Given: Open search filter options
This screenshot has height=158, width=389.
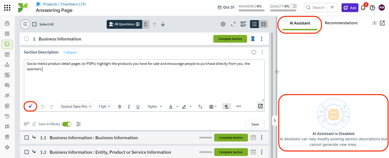Looking at the screenshot, I should click(332, 8).
